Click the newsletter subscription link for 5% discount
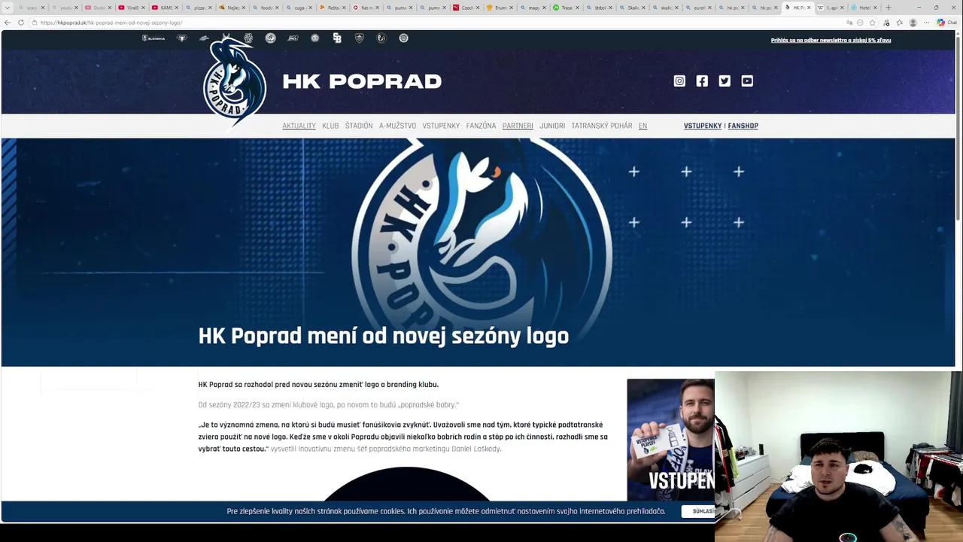Image resolution: width=963 pixels, height=542 pixels. tap(831, 40)
